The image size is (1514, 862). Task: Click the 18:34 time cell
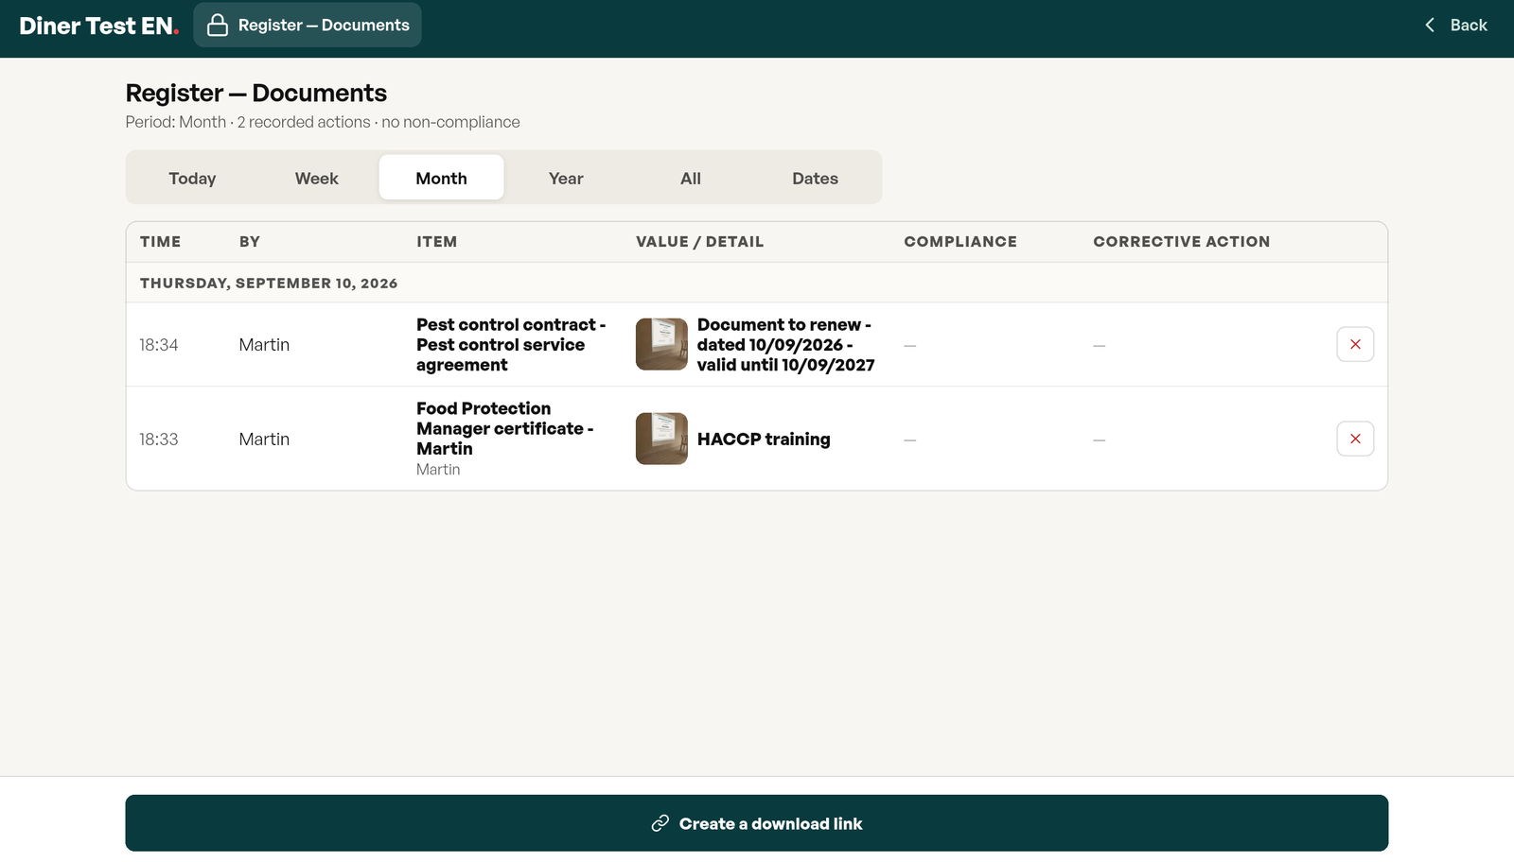coord(159,345)
